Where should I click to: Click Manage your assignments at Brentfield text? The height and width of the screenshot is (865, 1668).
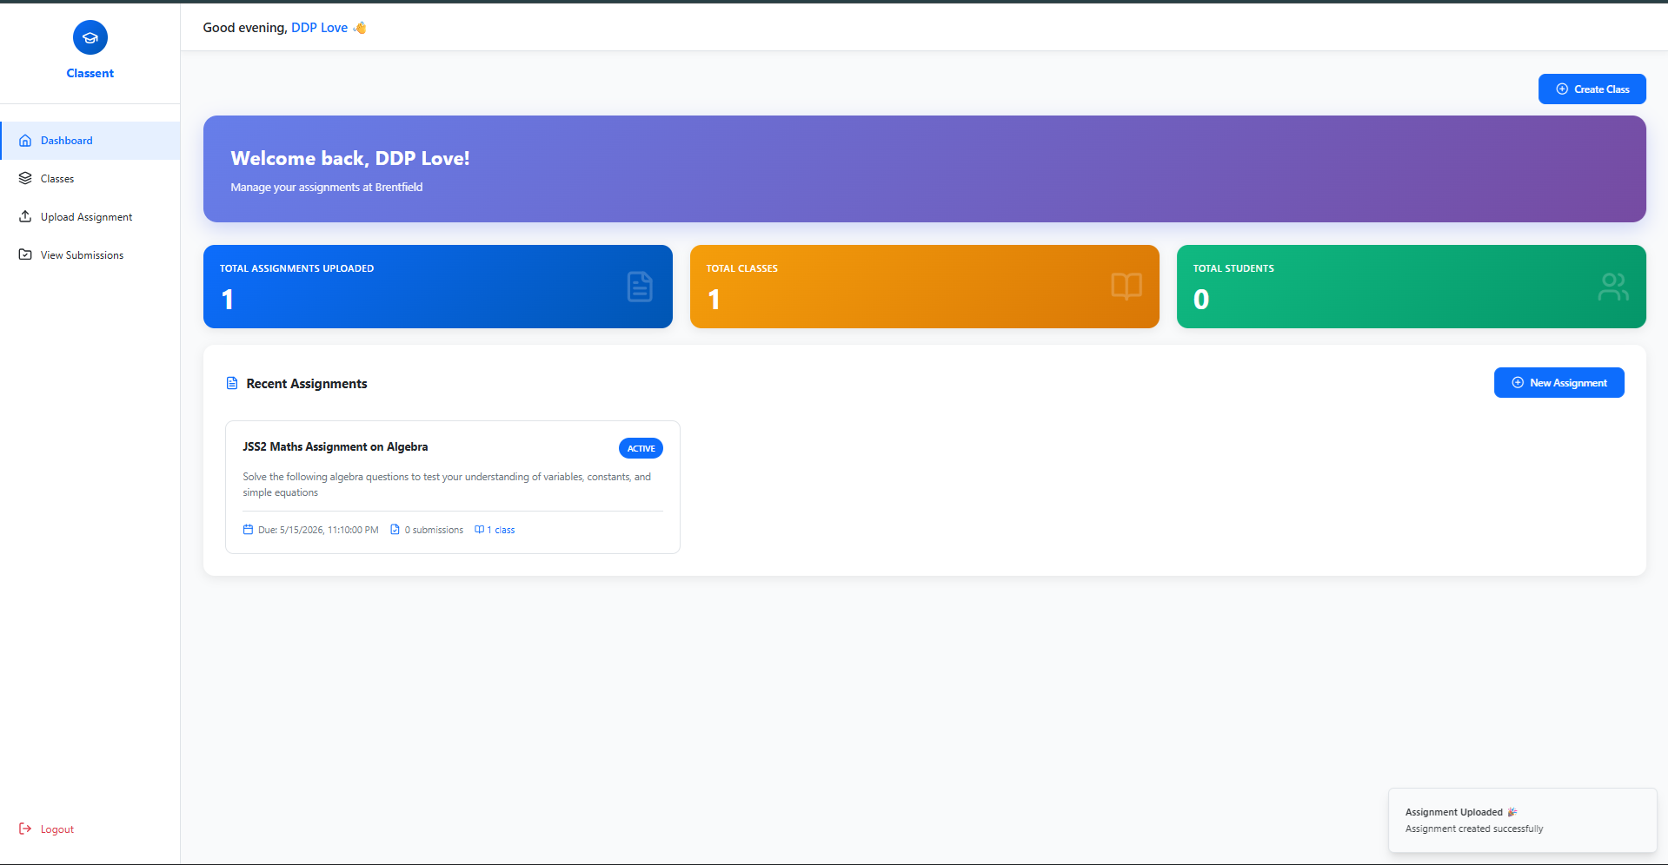tap(327, 188)
